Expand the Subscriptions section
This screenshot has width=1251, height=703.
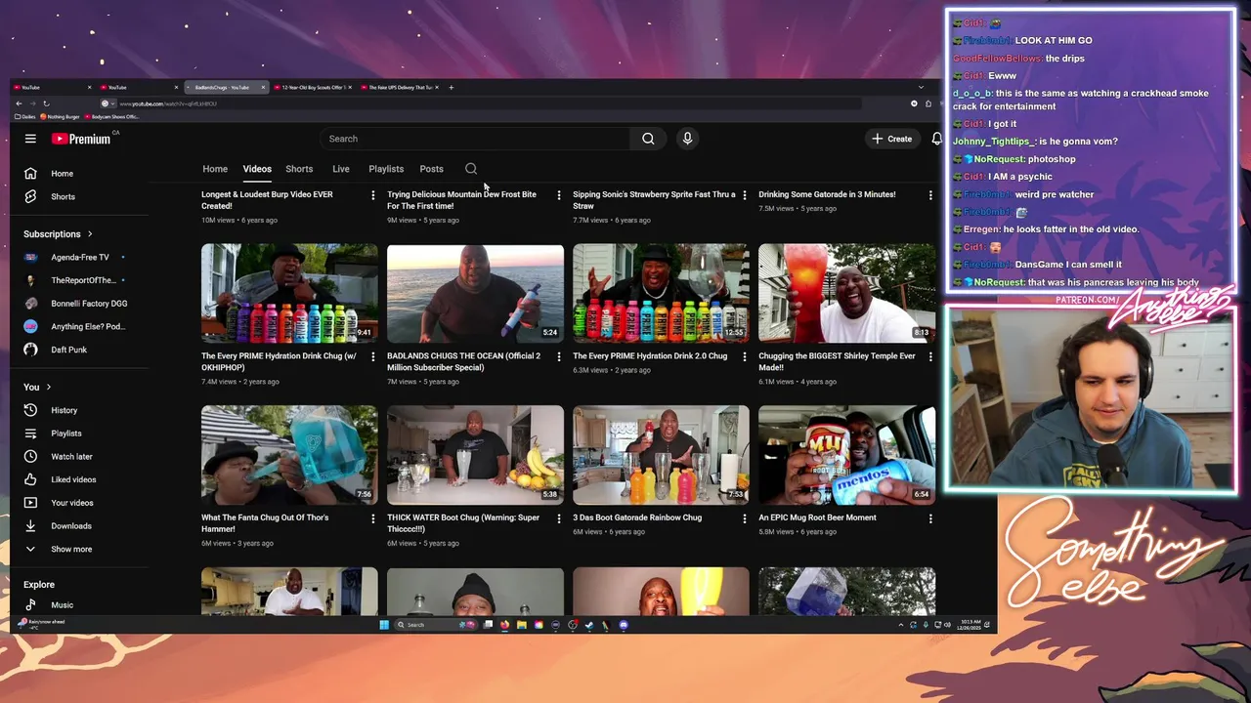[59, 234]
